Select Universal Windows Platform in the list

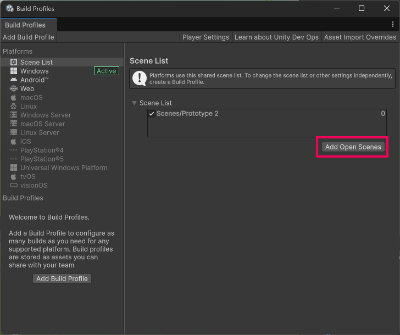pos(64,168)
